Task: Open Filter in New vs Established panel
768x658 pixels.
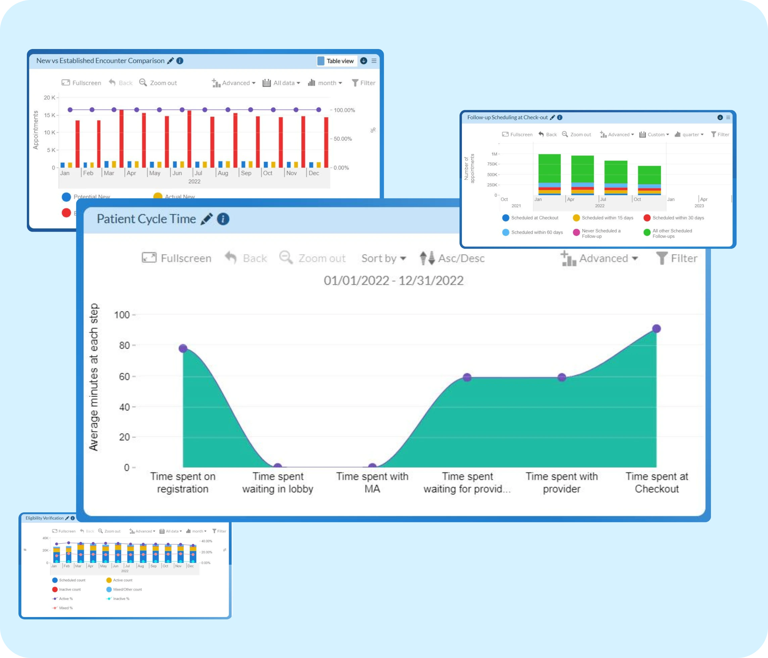Action: (364, 83)
